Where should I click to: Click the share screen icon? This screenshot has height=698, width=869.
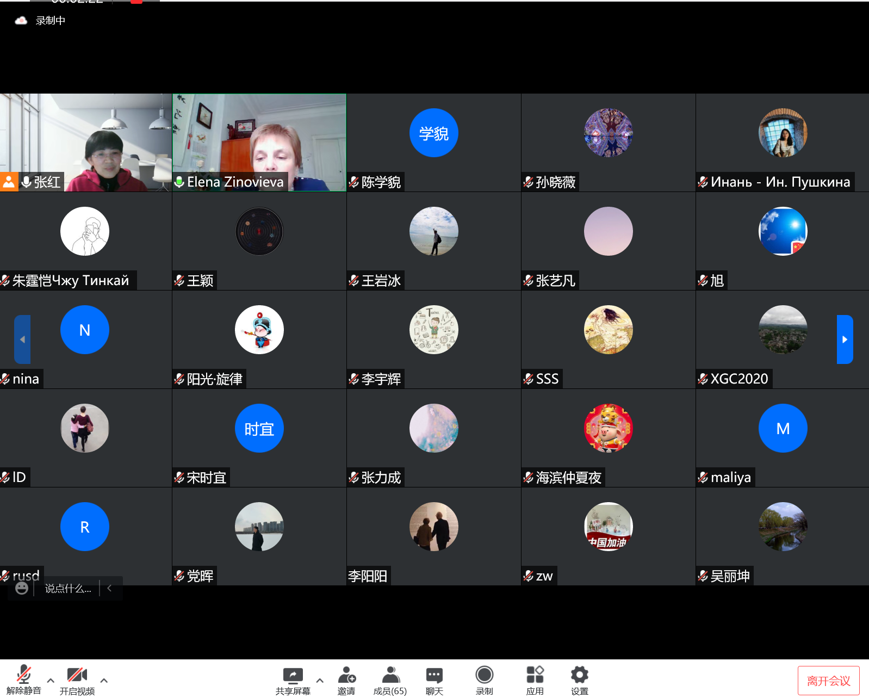click(293, 676)
